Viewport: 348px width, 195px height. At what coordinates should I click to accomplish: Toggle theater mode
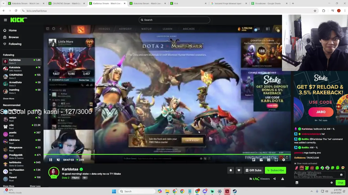click(x=269, y=160)
